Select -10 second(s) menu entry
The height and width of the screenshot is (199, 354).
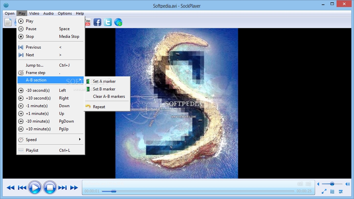point(51,90)
